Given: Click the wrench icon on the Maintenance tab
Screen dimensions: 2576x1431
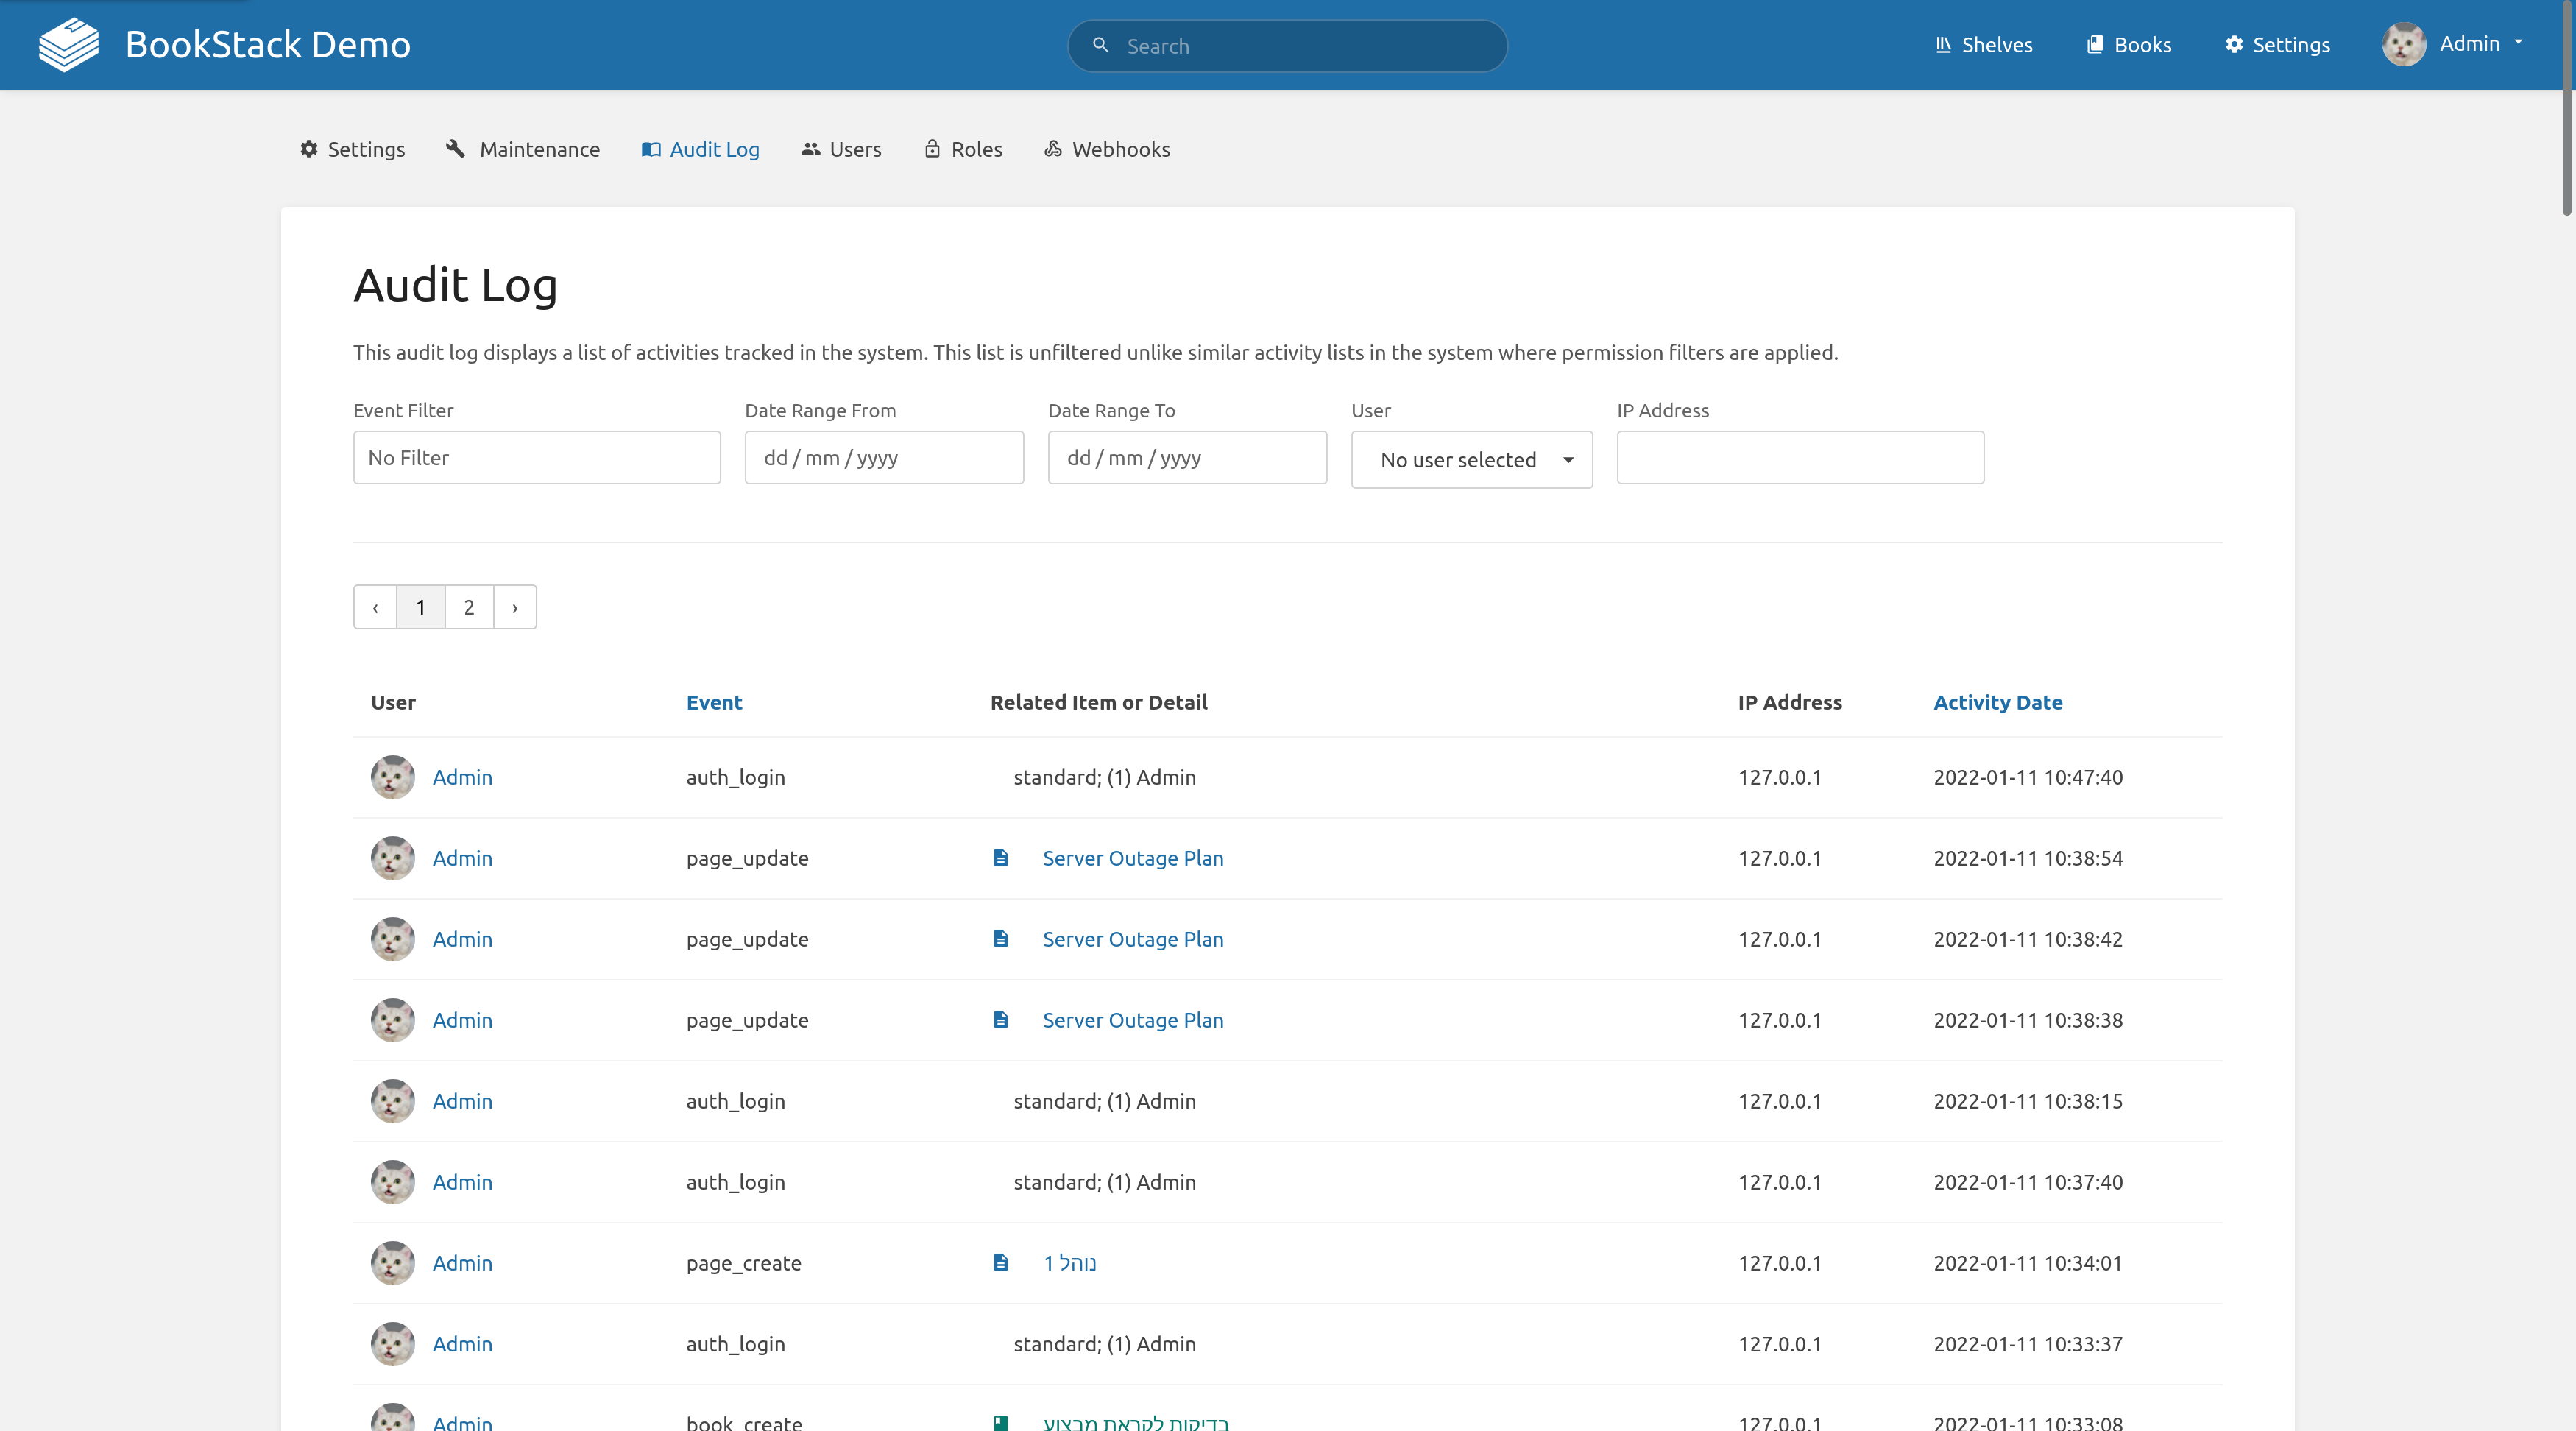Looking at the screenshot, I should 456,149.
